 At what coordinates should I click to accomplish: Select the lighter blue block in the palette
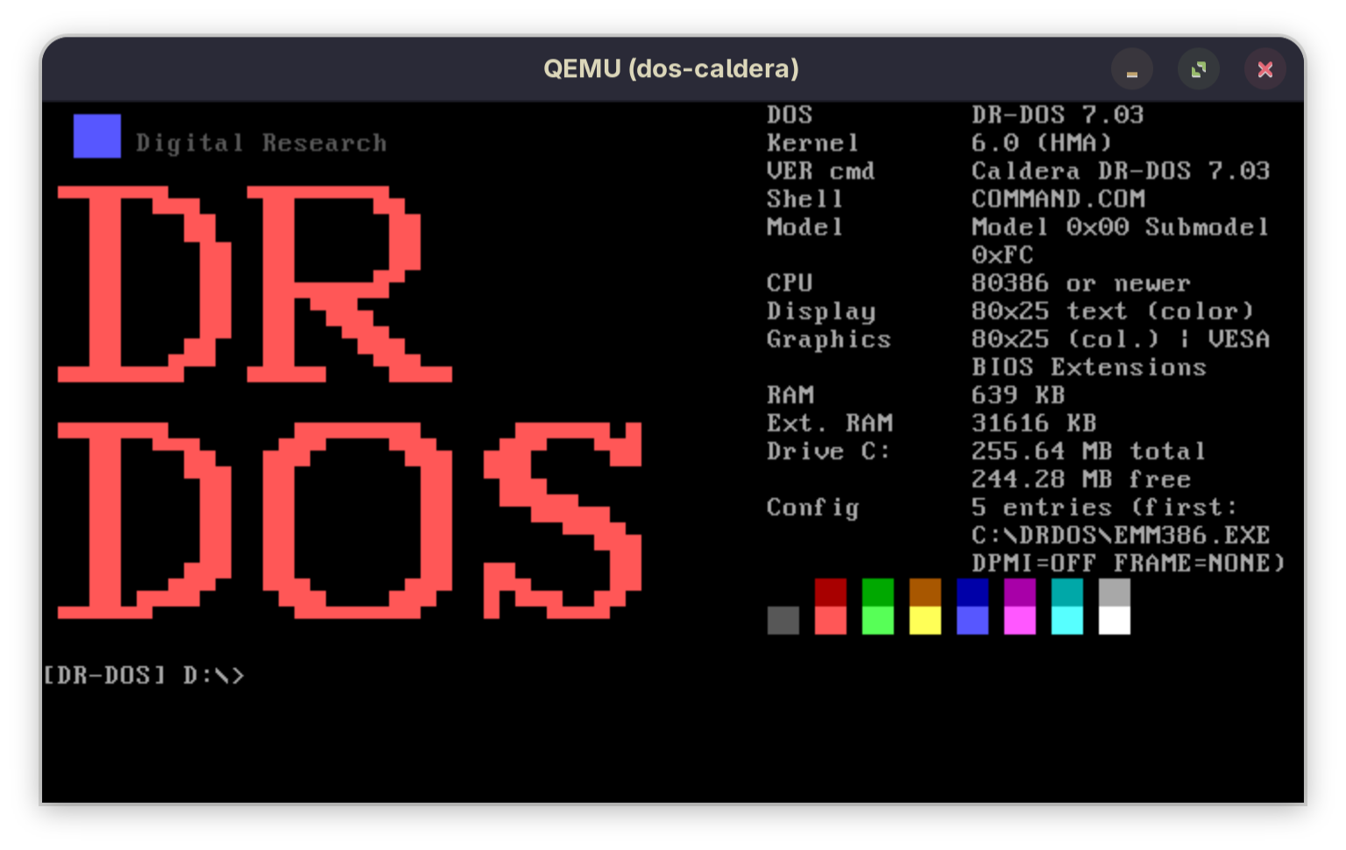[972, 620]
